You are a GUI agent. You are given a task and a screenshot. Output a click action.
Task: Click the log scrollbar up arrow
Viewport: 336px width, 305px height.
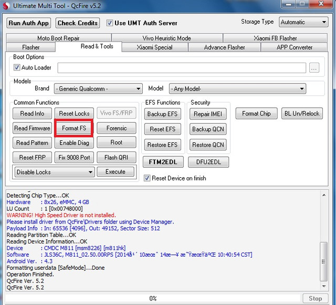coord(324,195)
